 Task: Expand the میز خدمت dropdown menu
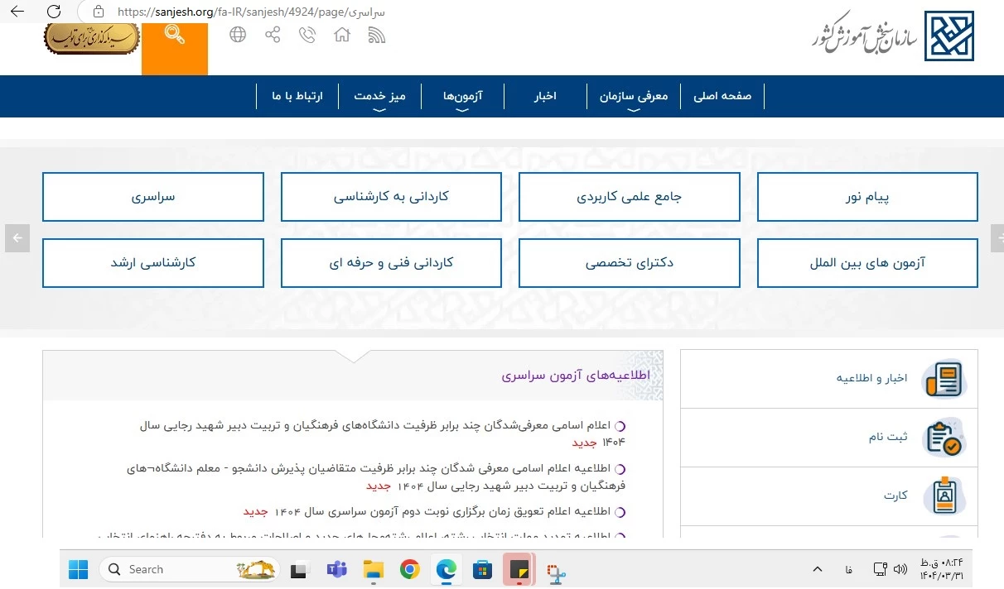pyautogui.click(x=379, y=96)
